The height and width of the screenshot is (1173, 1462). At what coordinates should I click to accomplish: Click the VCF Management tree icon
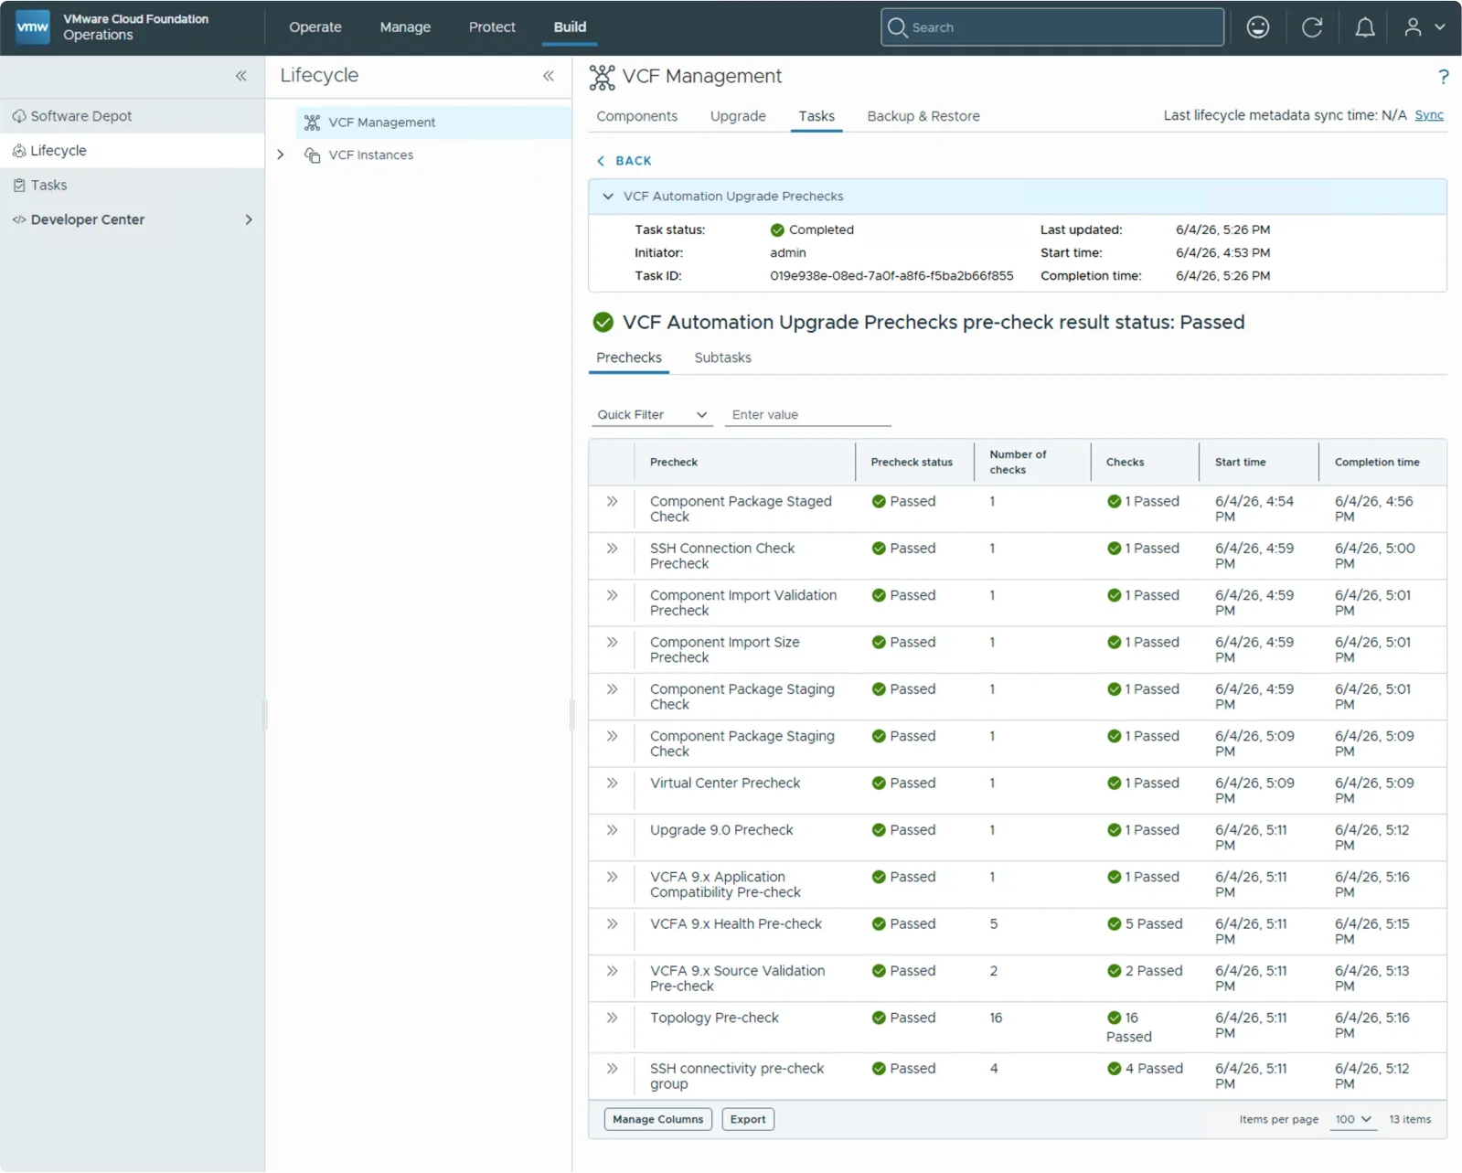(313, 123)
